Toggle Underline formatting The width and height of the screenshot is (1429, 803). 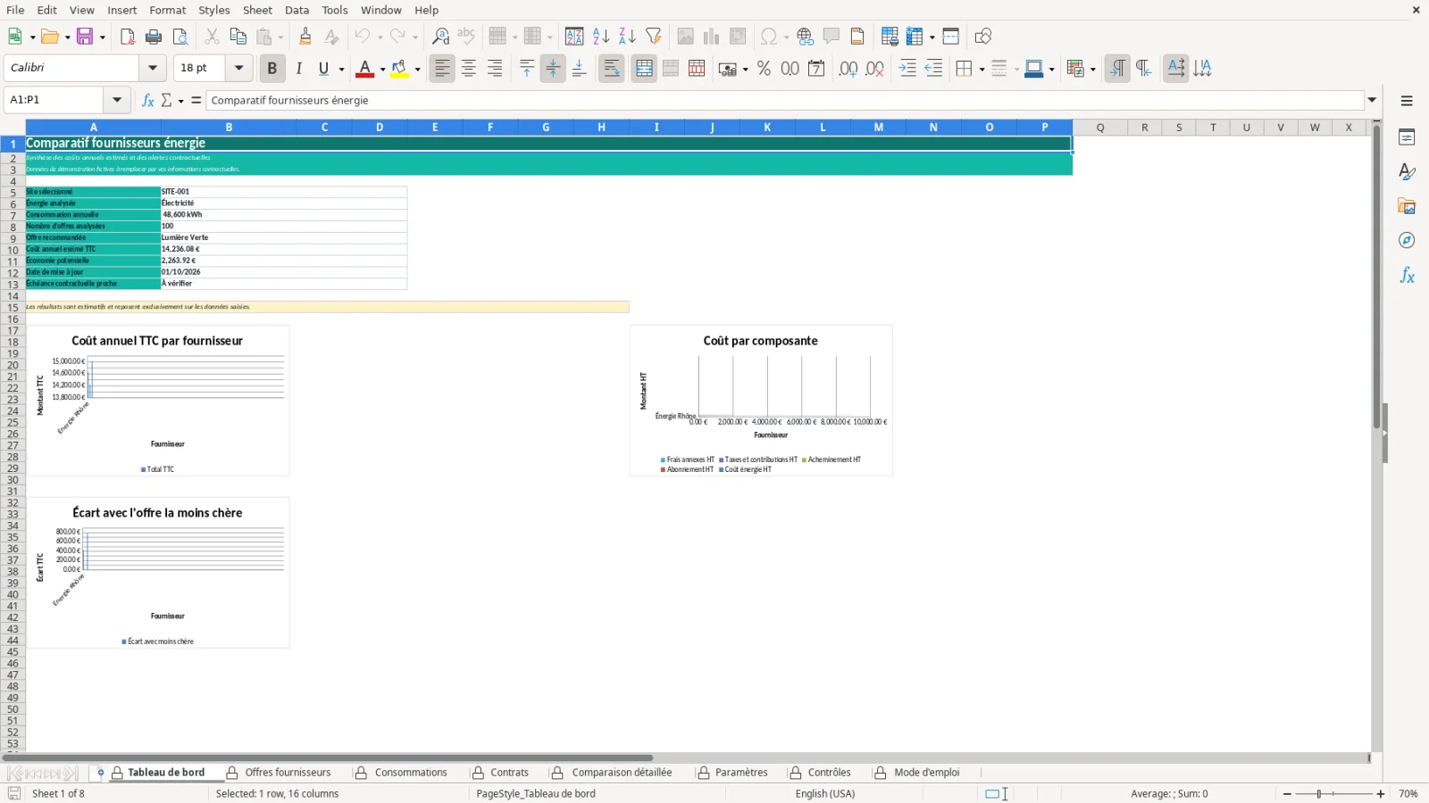324,69
